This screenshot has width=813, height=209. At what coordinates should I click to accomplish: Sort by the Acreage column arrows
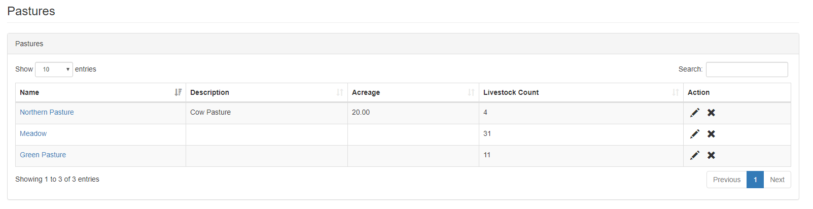click(471, 92)
